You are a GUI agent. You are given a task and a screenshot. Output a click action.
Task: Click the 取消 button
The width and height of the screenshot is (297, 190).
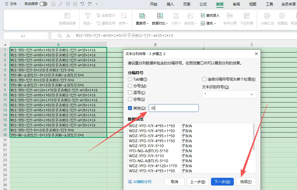[175, 182]
